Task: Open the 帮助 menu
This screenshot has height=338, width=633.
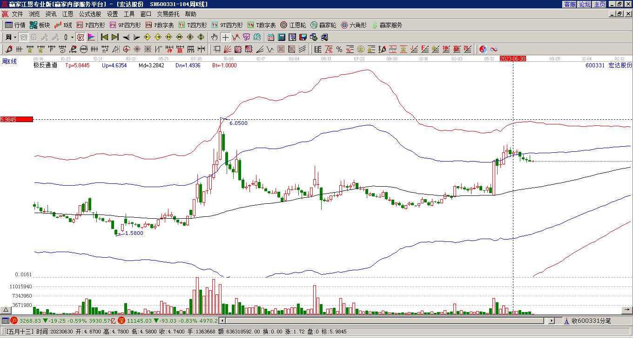Action: [190, 14]
